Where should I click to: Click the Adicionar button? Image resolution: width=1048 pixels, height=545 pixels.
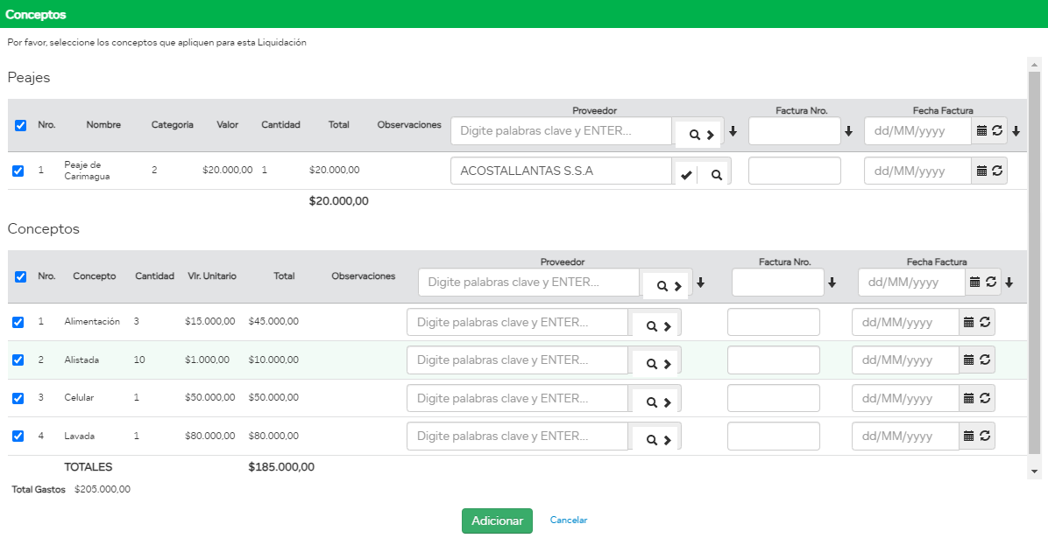tap(497, 521)
